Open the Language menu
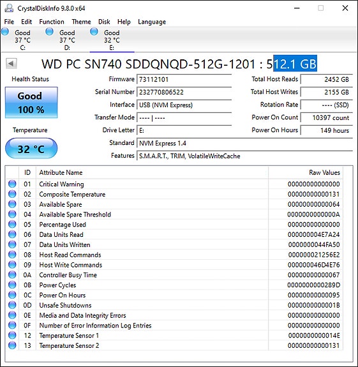This screenshot has height=367, width=358. tap(152, 22)
